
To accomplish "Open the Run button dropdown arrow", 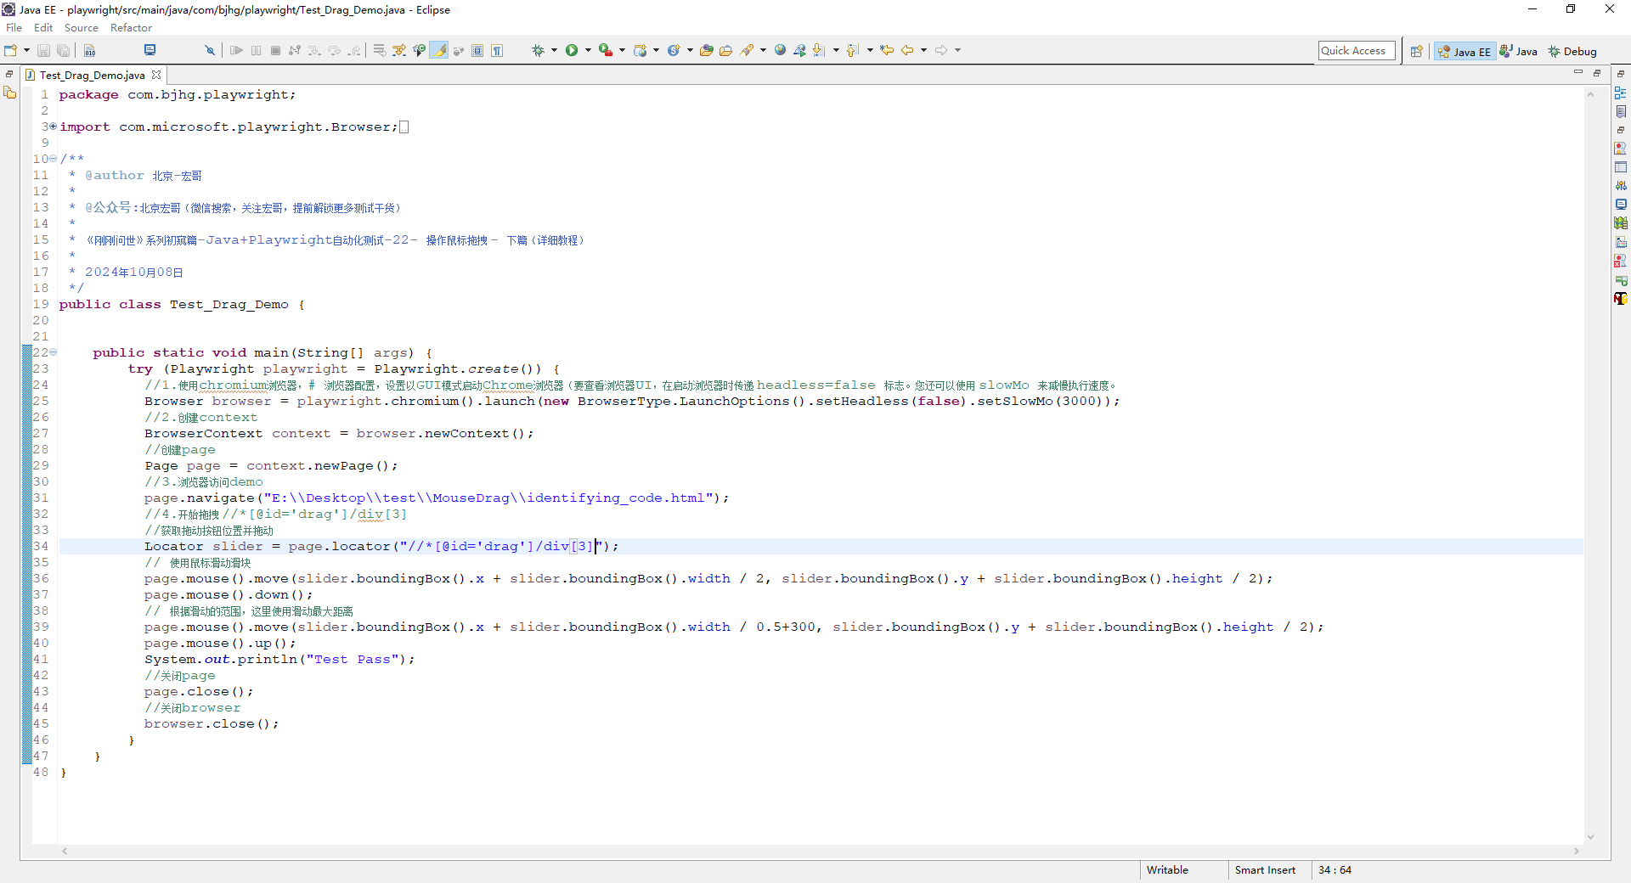I will 588,51.
